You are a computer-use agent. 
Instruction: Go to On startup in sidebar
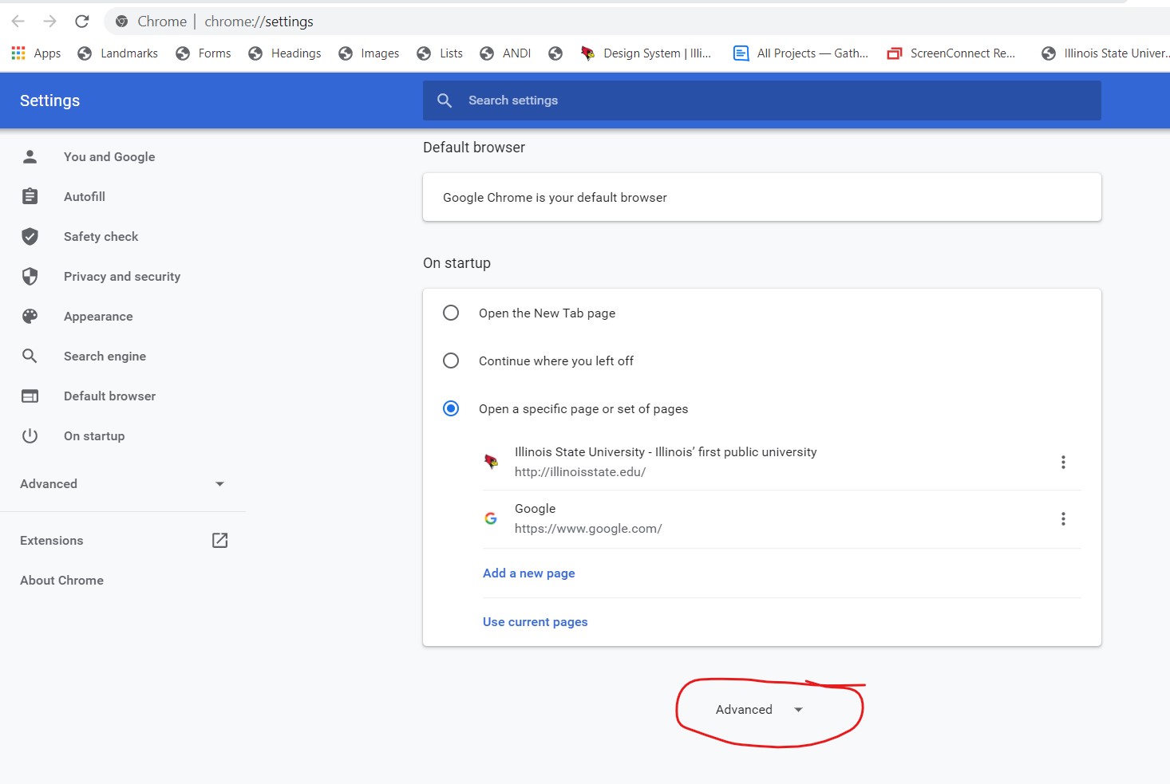(94, 436)
